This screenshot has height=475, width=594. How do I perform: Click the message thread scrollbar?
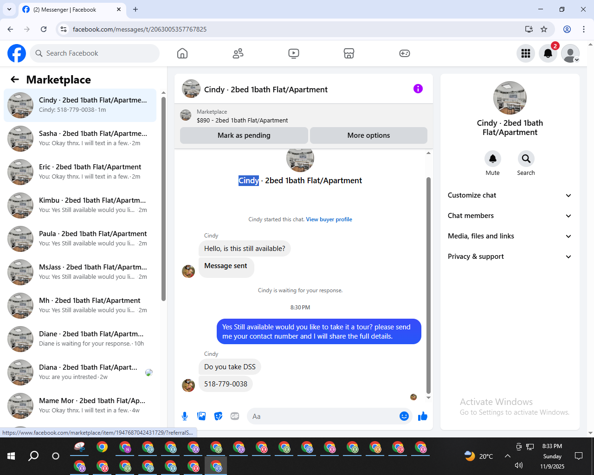click(x=428, y=285)
